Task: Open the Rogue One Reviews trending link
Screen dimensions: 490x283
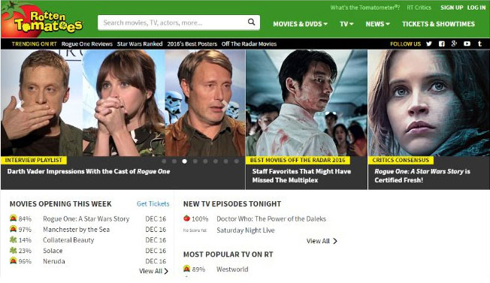Action: click(87, 44)
